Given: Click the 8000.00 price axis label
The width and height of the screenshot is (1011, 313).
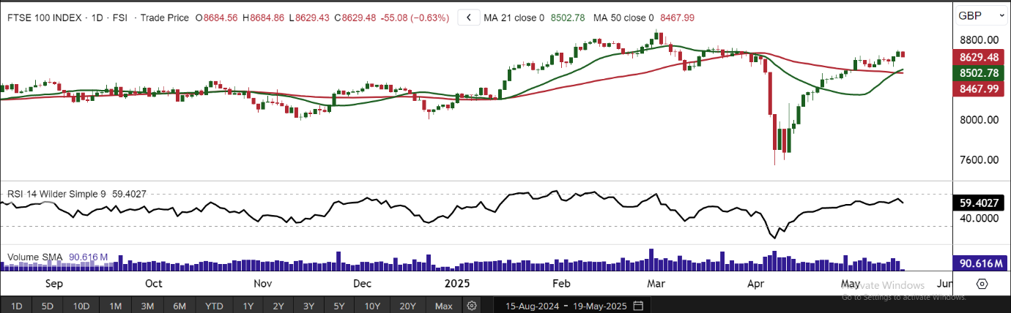Looking at the screenshot, I should [x=979, y=120].
